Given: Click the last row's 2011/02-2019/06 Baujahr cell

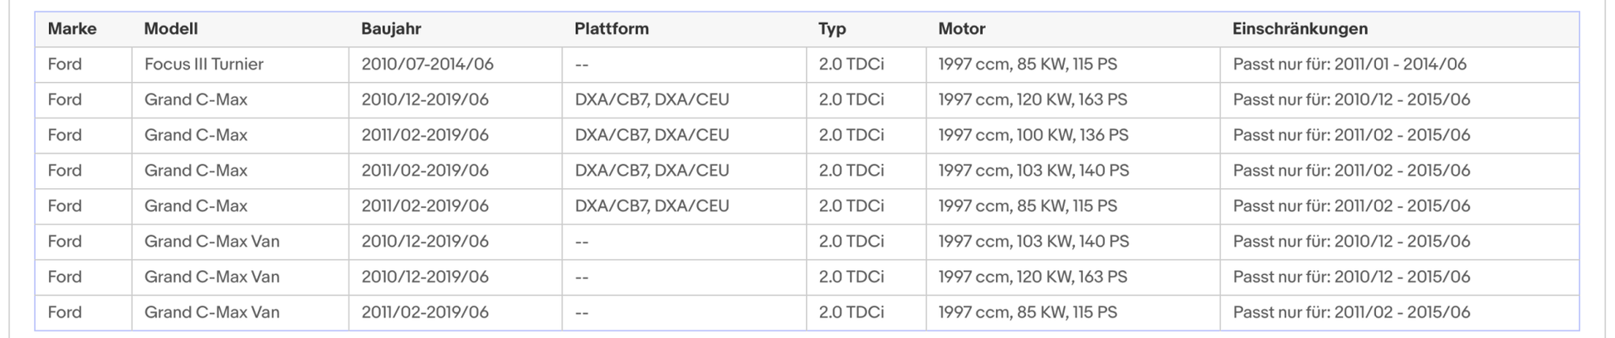Looking at the screenshot, I should (455, 312).
